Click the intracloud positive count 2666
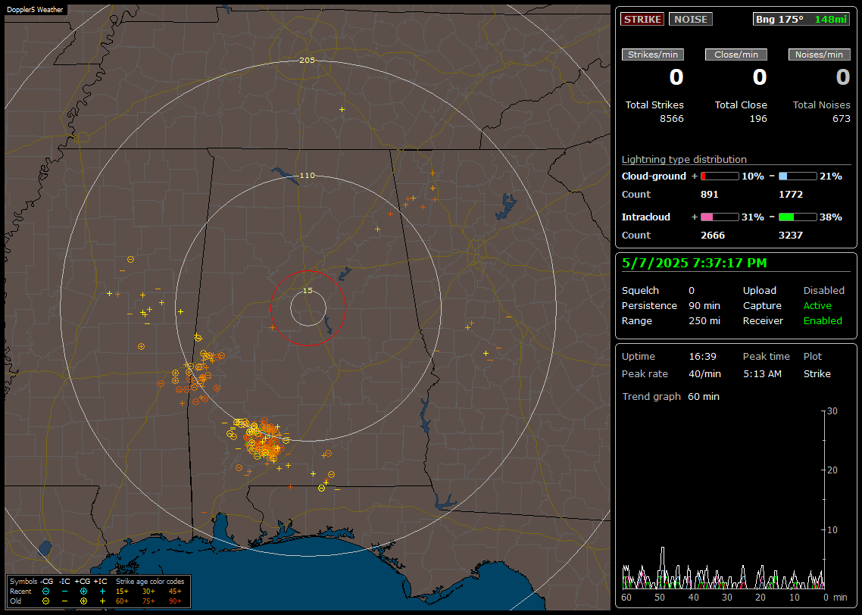Viewport: 862px width, 615px height. click(x=713, y=236)
